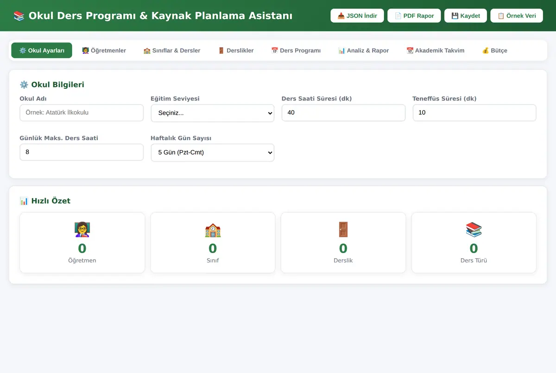Click the "Öğretmen" caption in summary card

pyautogui.click(x=82, y=261)
